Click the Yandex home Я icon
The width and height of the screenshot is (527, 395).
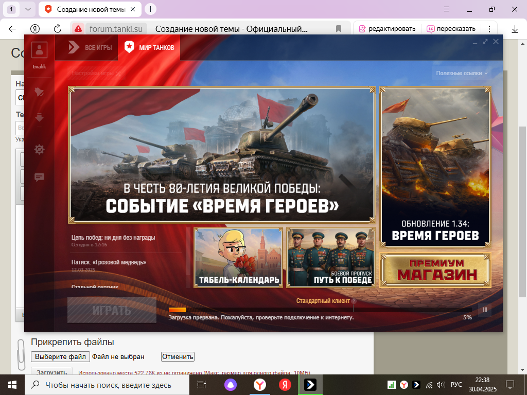(x=35, y=29)
